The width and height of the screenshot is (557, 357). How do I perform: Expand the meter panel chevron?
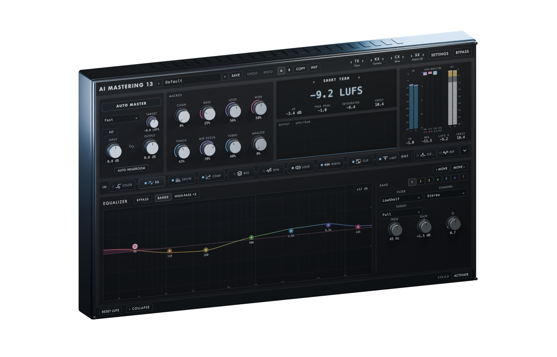coord(465,151)
